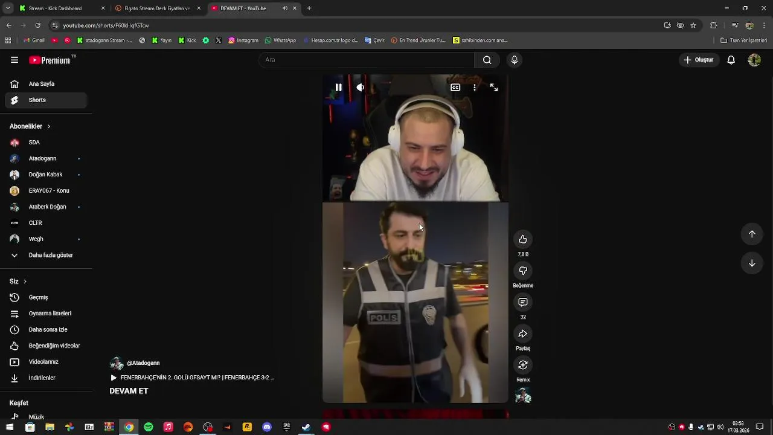Go to previous Short with up arrow
This screenshot has width=773, height=435.
(752, 234)
